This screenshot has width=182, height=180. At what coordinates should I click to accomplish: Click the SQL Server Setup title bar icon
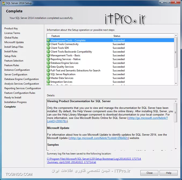tap(3, 3)
